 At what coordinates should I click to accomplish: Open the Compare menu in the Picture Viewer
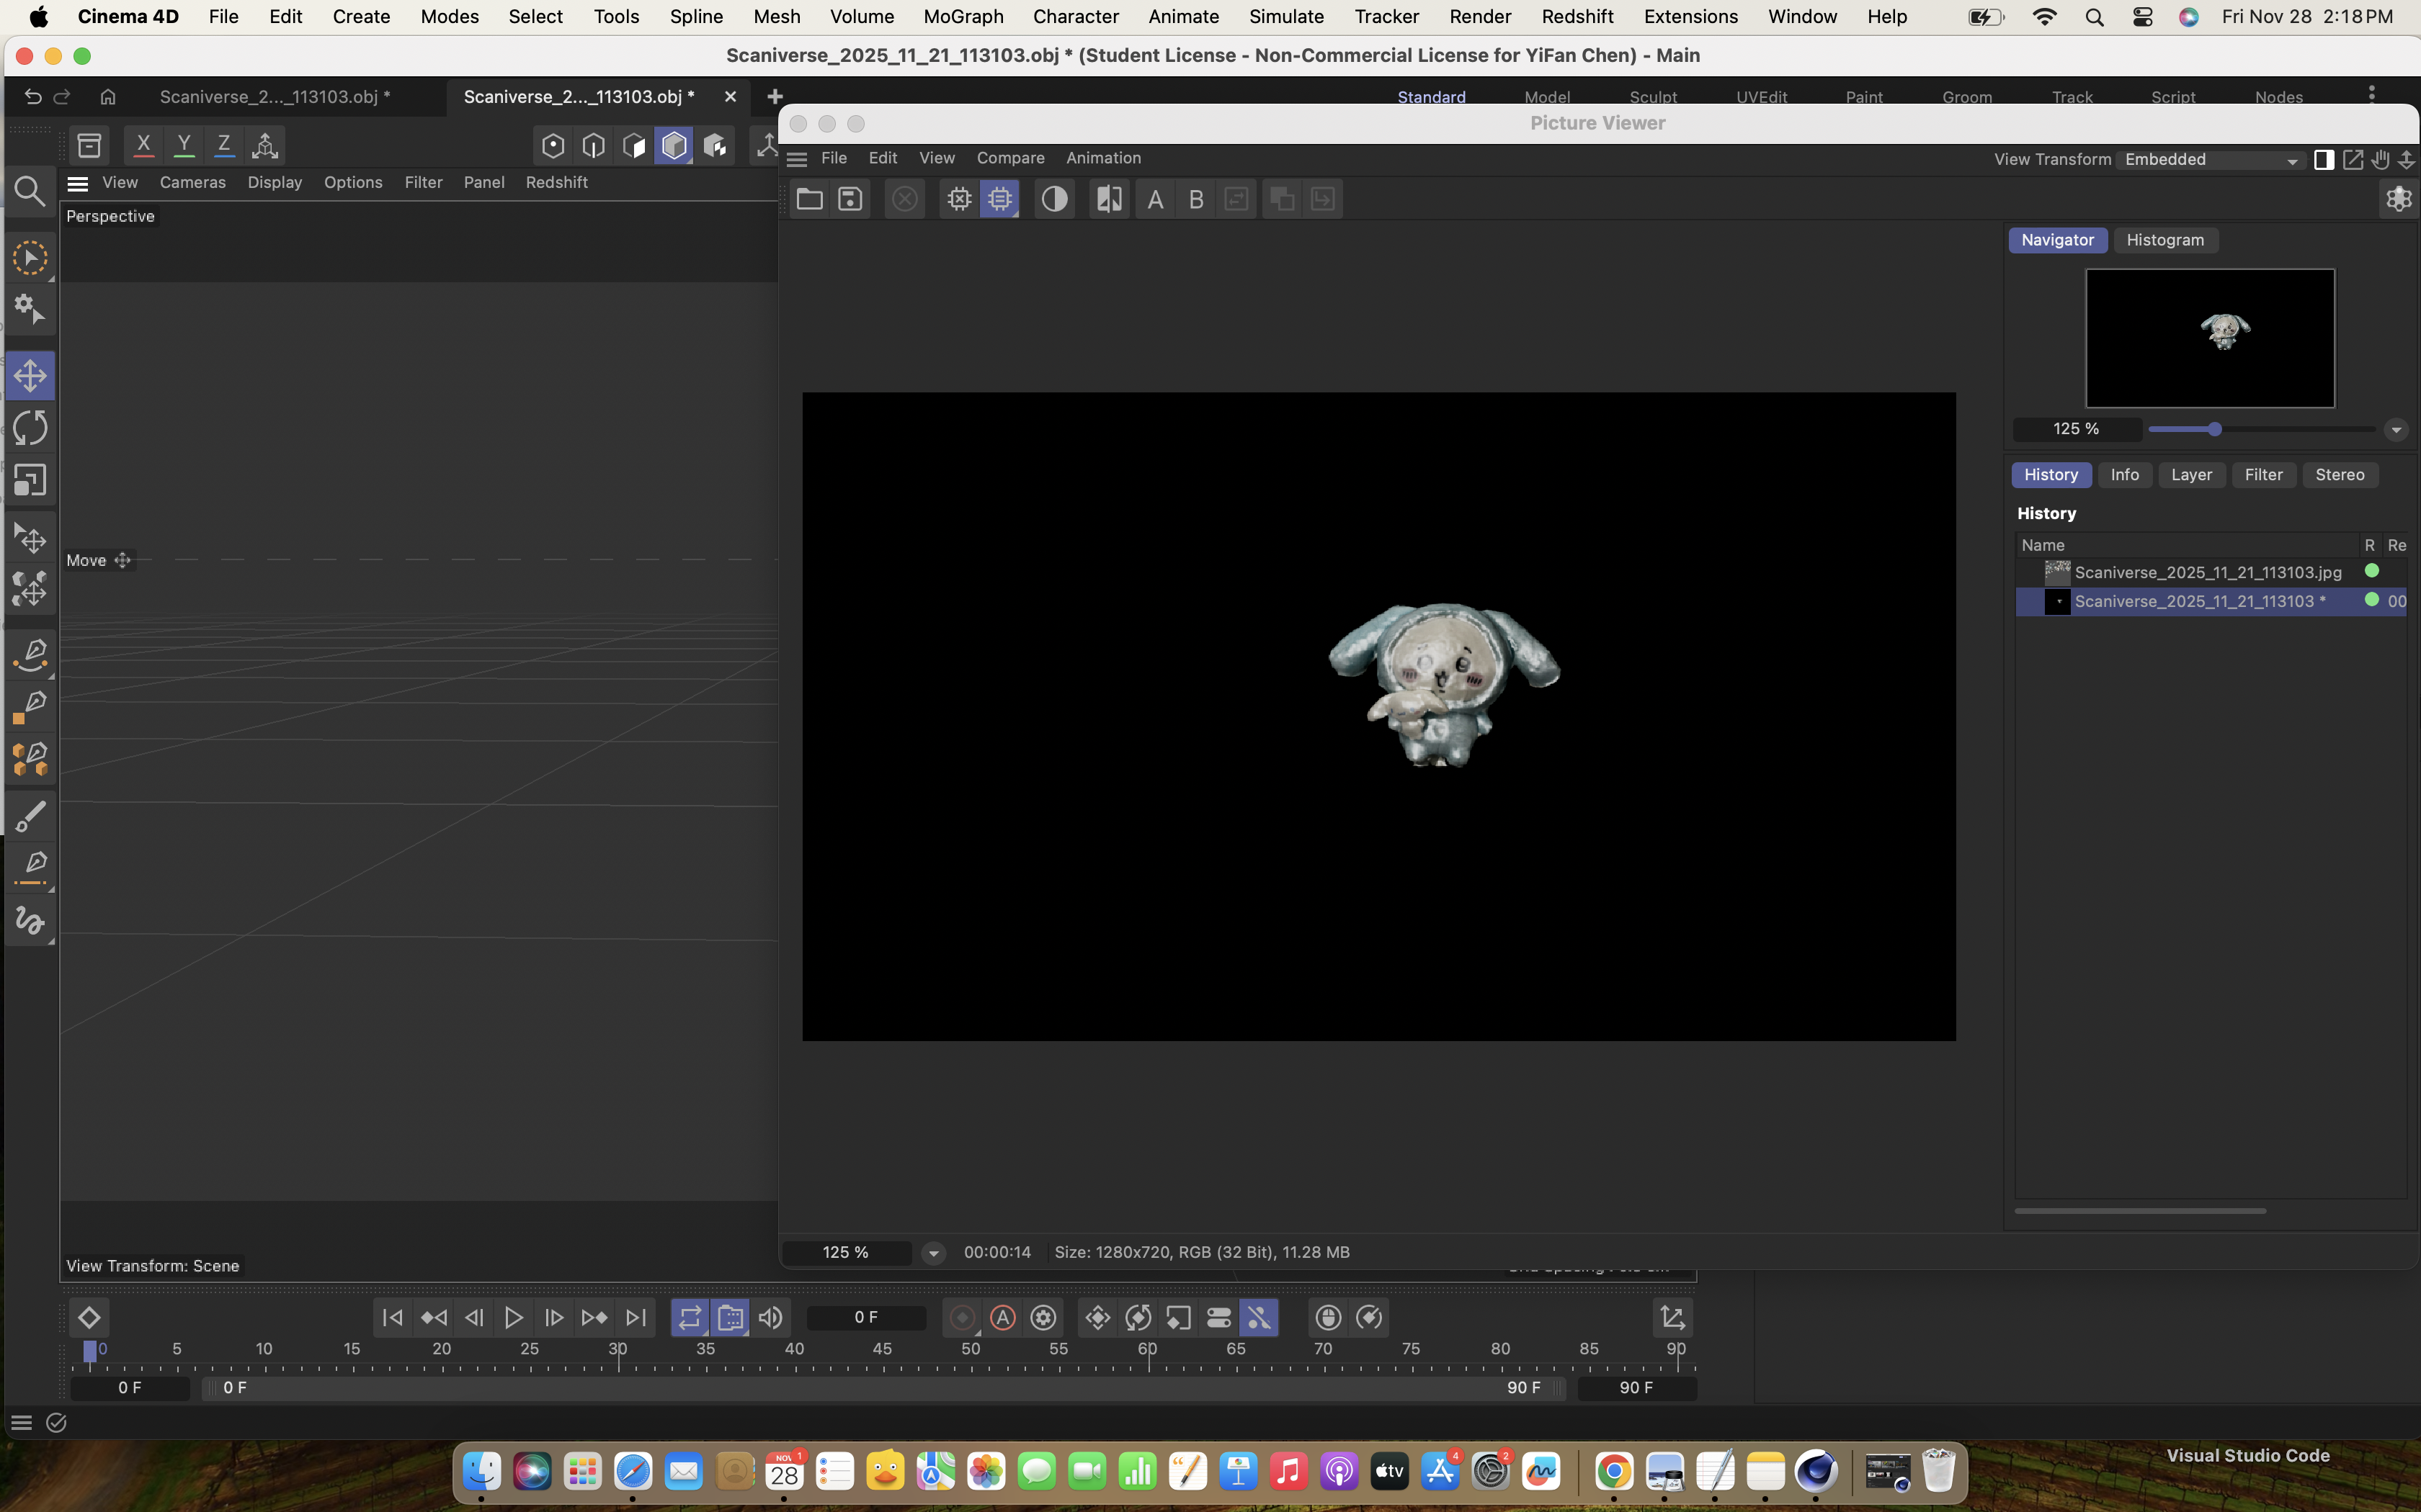(1009, 158)
